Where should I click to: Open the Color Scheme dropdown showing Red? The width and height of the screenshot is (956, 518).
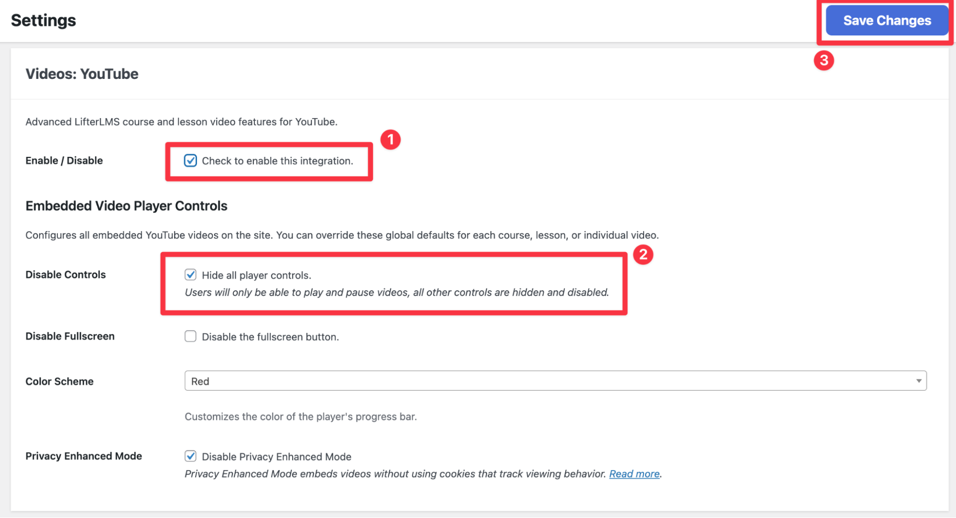pyautogui.click(x=555, y=381)
